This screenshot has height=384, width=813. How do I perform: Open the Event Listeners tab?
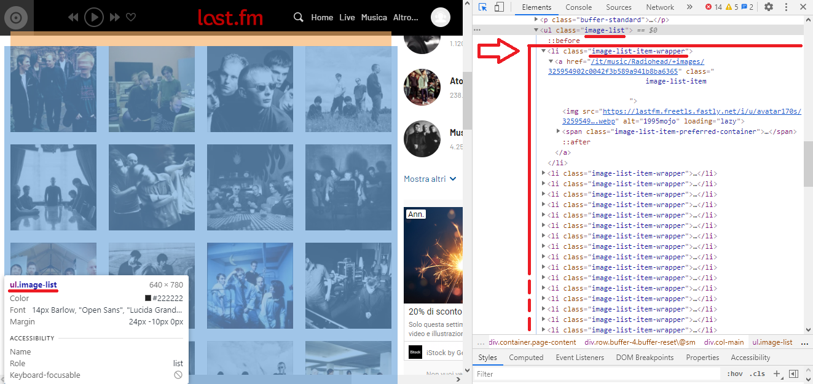point(579,357)
